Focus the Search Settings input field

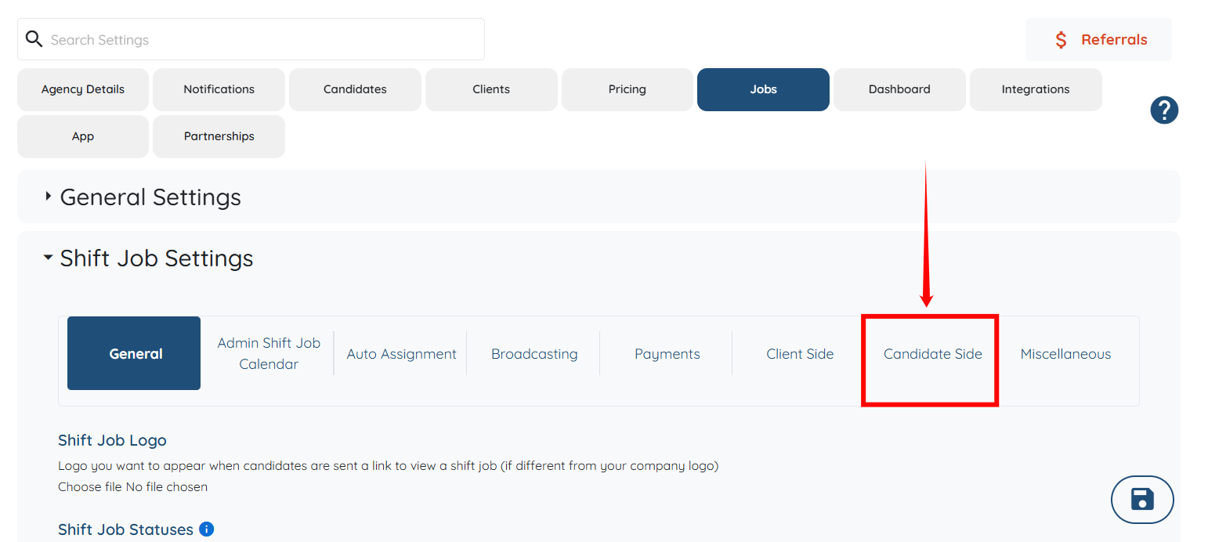(251, 39)
